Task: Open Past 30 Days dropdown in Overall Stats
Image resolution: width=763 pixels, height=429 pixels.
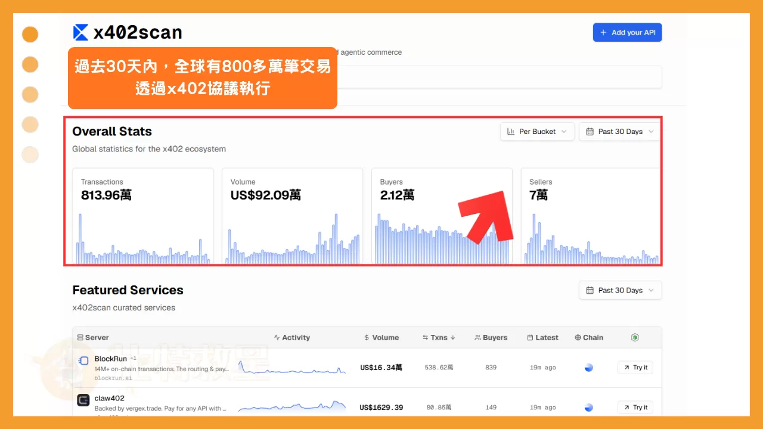Action: pyautogui.click(x=619, y=132)
